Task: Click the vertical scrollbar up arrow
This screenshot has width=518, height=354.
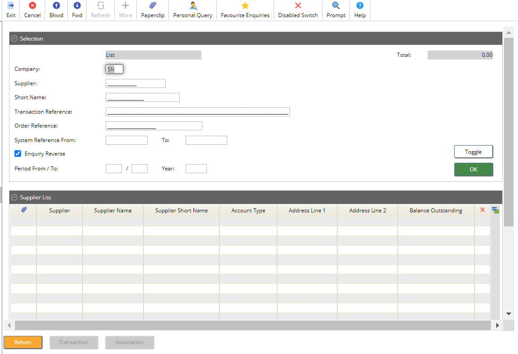Action: (509, 32)
